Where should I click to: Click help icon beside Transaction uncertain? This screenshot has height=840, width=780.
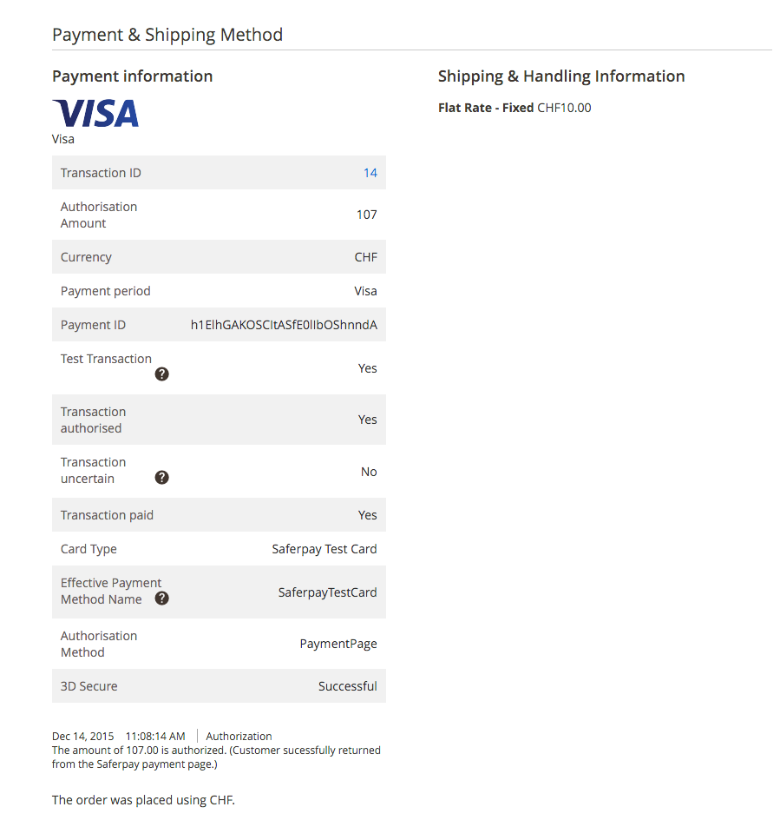161,478
